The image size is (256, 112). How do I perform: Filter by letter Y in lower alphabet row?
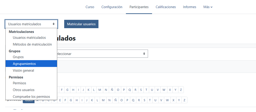tap(179, 100)
